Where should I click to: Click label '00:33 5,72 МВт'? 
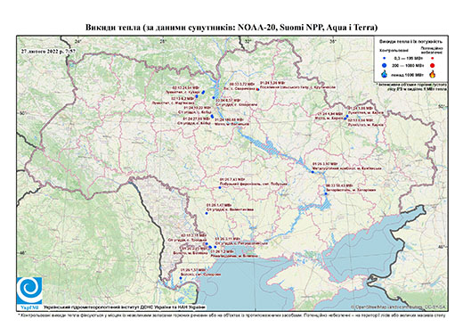(x=242, y=85)
